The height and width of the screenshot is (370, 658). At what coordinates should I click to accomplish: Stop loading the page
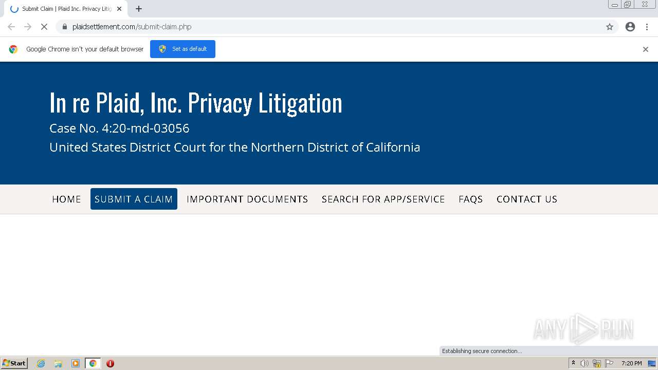coord(44,27)
